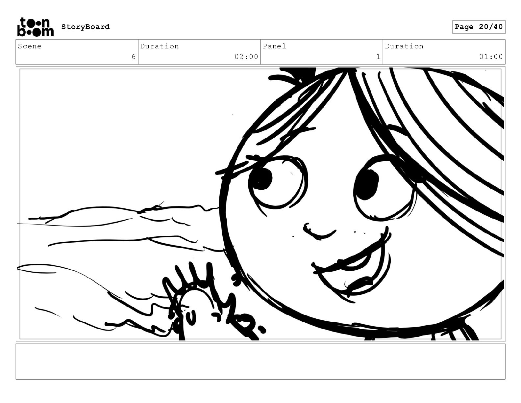
Task: Click the scene duration 02:00
Action: click(x=246, y=57)
